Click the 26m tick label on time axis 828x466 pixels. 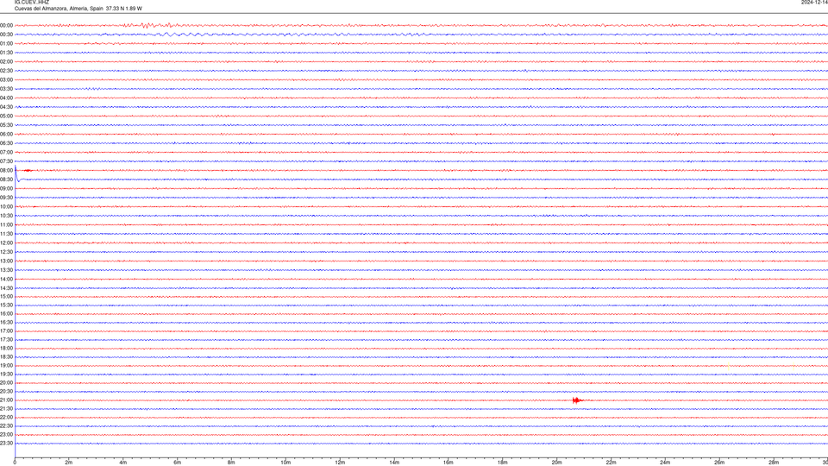click(x=719, y=463)
